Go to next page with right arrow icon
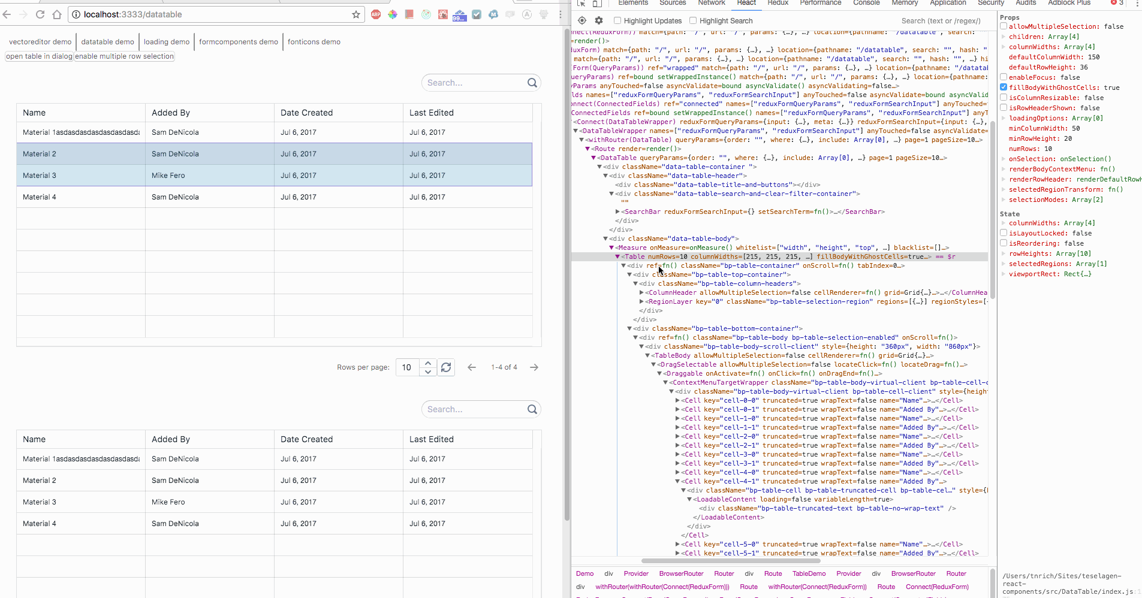The height and width of the screenshot is (598, 1142). pyautogui.click(x=534, y=367)
